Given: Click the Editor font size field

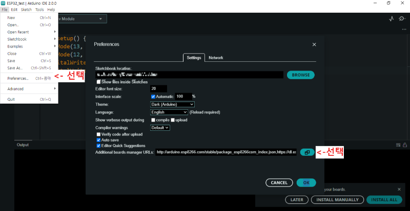Looking at the screenshot, I should point(158,89).
